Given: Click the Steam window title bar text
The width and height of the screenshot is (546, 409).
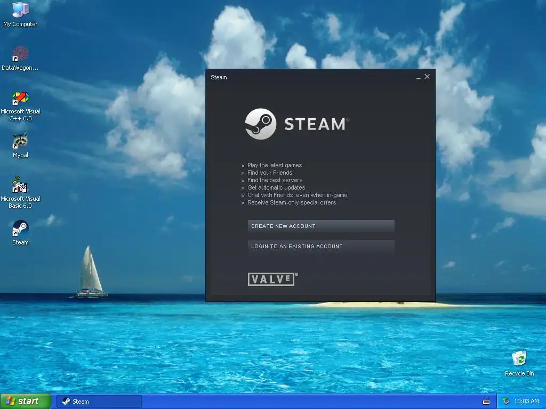Looking at the screenshot, I should [219, 77].
